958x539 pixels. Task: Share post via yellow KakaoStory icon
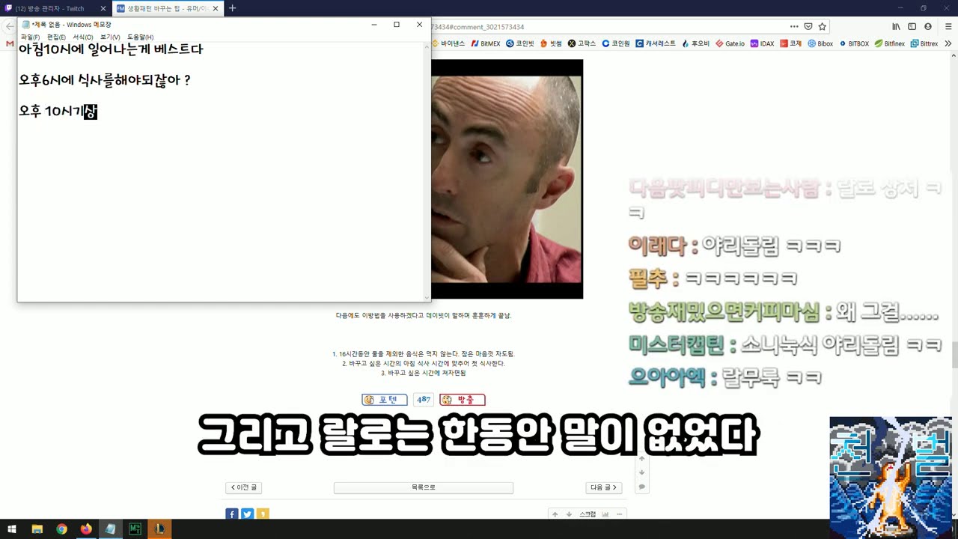click(x=262, y=514)
